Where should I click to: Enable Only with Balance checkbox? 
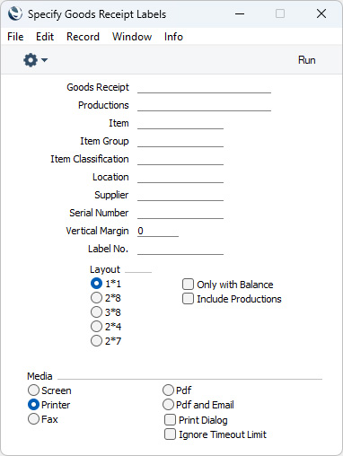[188, 285]
